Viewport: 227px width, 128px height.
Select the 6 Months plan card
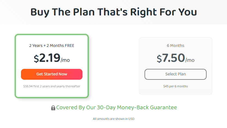point(176,66)
